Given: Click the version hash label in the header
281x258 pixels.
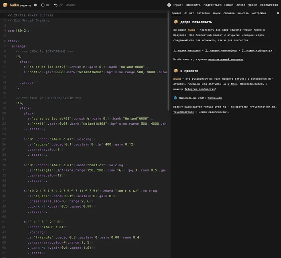Looking at the screenshot, I should coord(70,5).
